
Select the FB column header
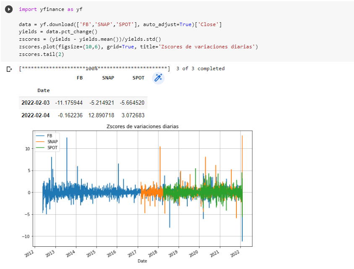tap(80, 78)
